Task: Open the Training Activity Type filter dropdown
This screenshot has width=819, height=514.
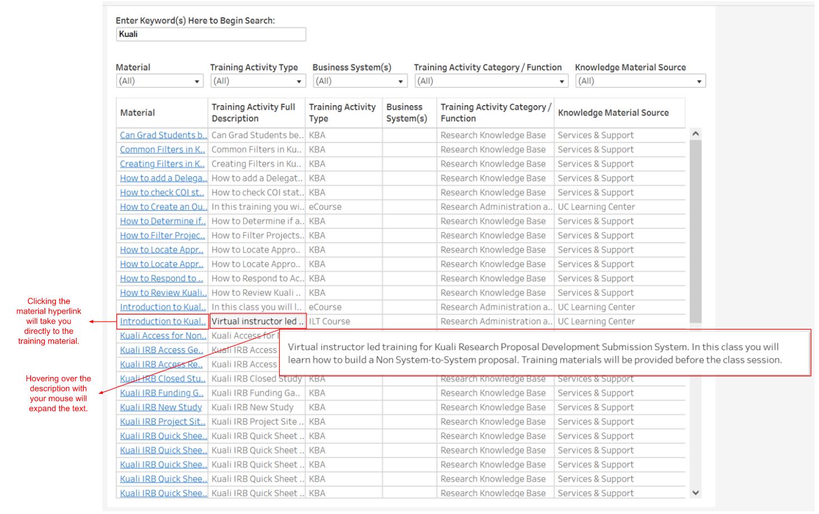Action: click(x=258, y=81)
